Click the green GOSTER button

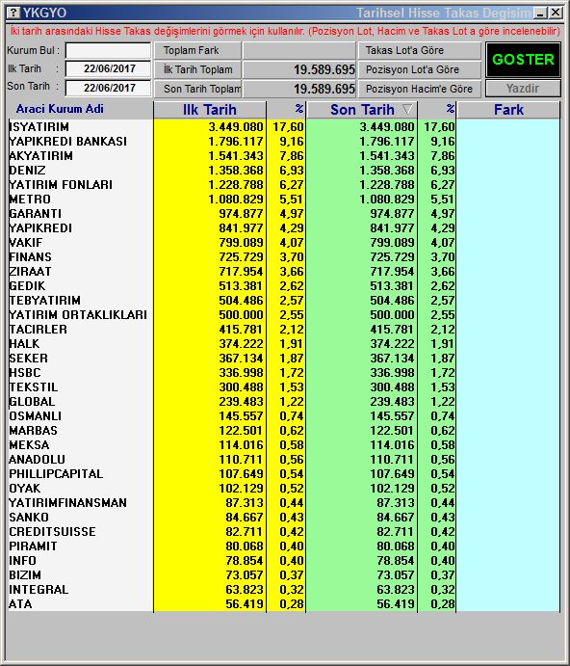click(x=523, y=60)
